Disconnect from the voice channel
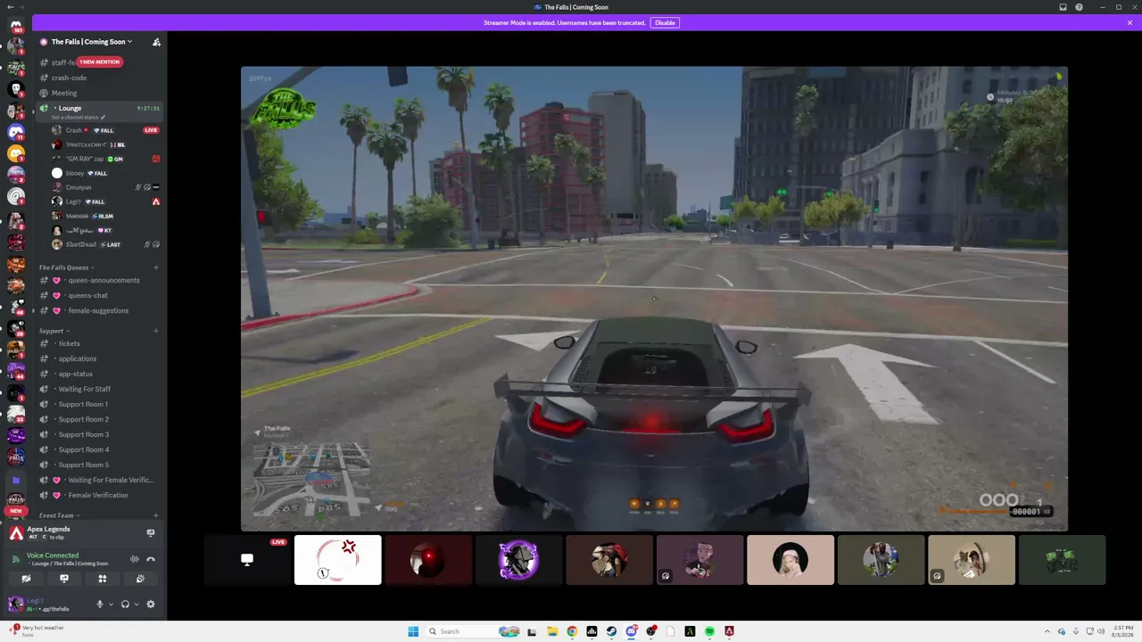The width and height of the screenshot is (1142, 642). (151, 559)
